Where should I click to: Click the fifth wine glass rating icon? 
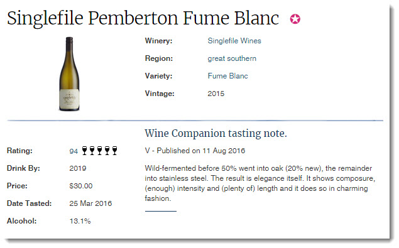(x=115, y=151)
